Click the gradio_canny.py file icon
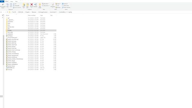 7,41
